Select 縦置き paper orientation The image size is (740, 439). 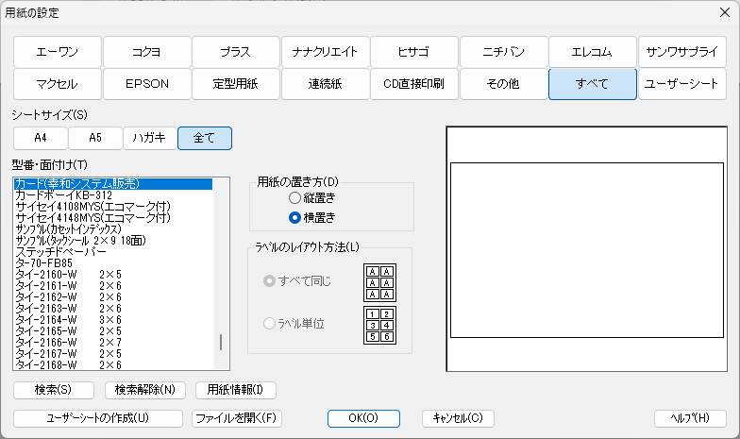pos(295,198)
